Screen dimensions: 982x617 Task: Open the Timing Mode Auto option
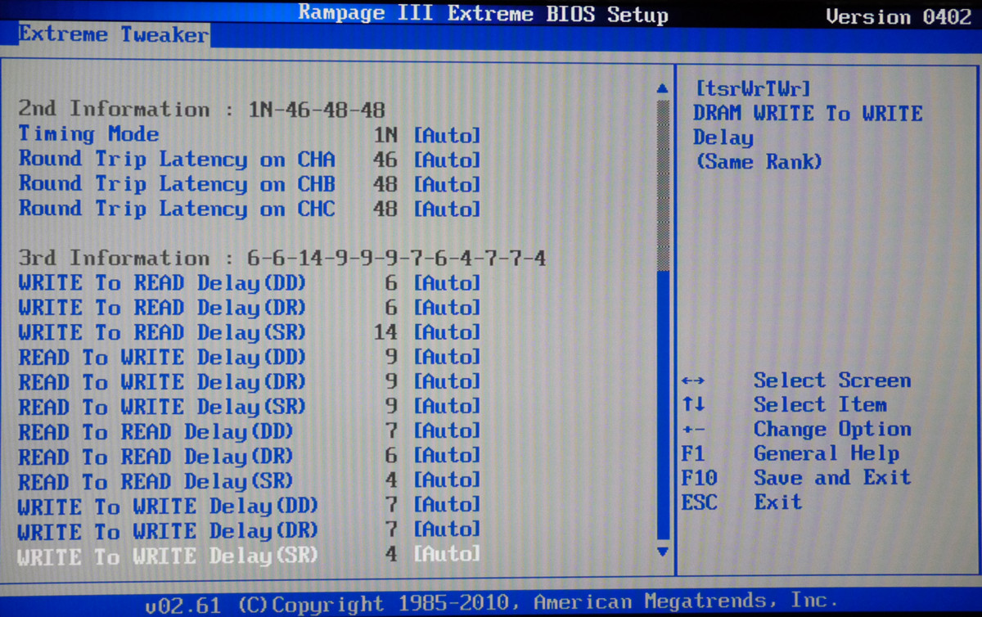tap(447, 135)
